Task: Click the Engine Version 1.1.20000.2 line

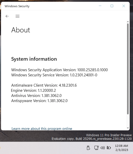Action: coord(33,90)
